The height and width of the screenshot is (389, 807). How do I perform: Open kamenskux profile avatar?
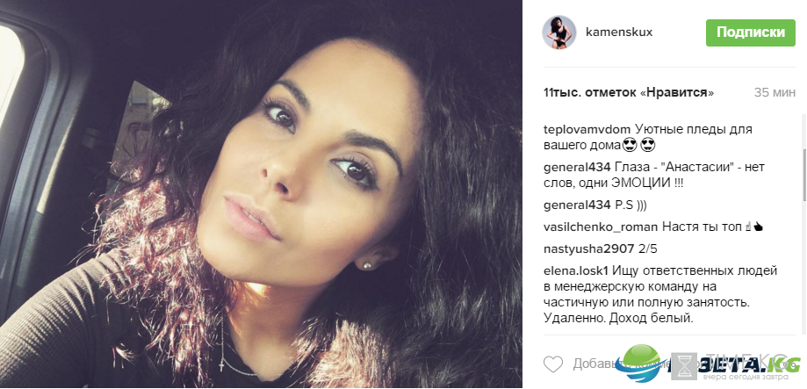559,32
